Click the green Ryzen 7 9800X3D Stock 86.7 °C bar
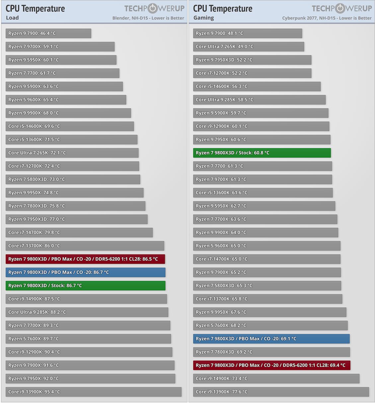The width and height of the screenshot is (375, 403). tap(85, 285)
